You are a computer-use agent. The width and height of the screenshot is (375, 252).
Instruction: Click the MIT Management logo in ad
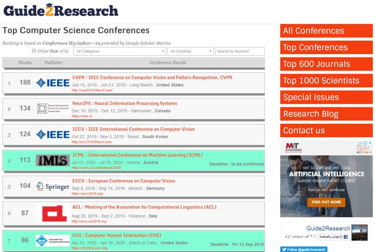(294, 148)
